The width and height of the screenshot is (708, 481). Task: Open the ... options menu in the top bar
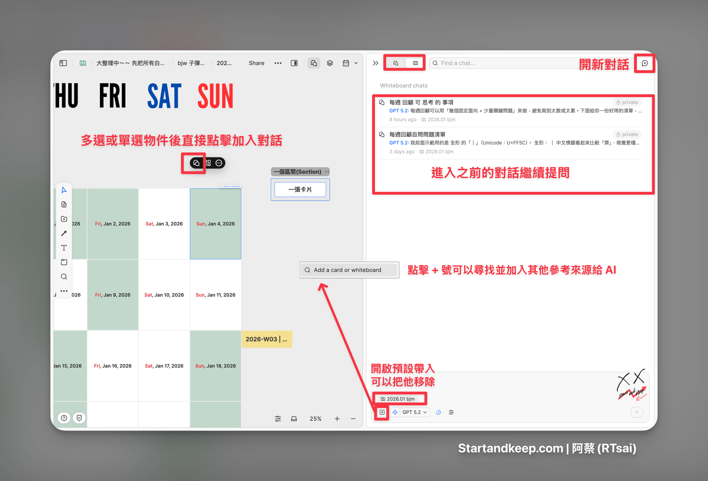(x=278, y=63)
